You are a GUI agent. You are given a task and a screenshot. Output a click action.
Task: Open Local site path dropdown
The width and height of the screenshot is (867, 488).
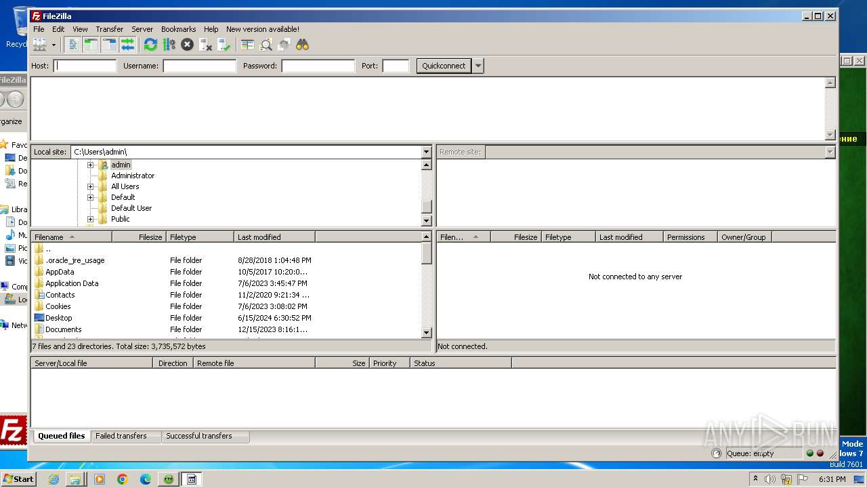point(426,152)
